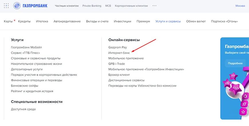The width and height of the screenshot is (249, 126).
Task: Select the МСБ top menu item
Action: click(x=108, y=6)
